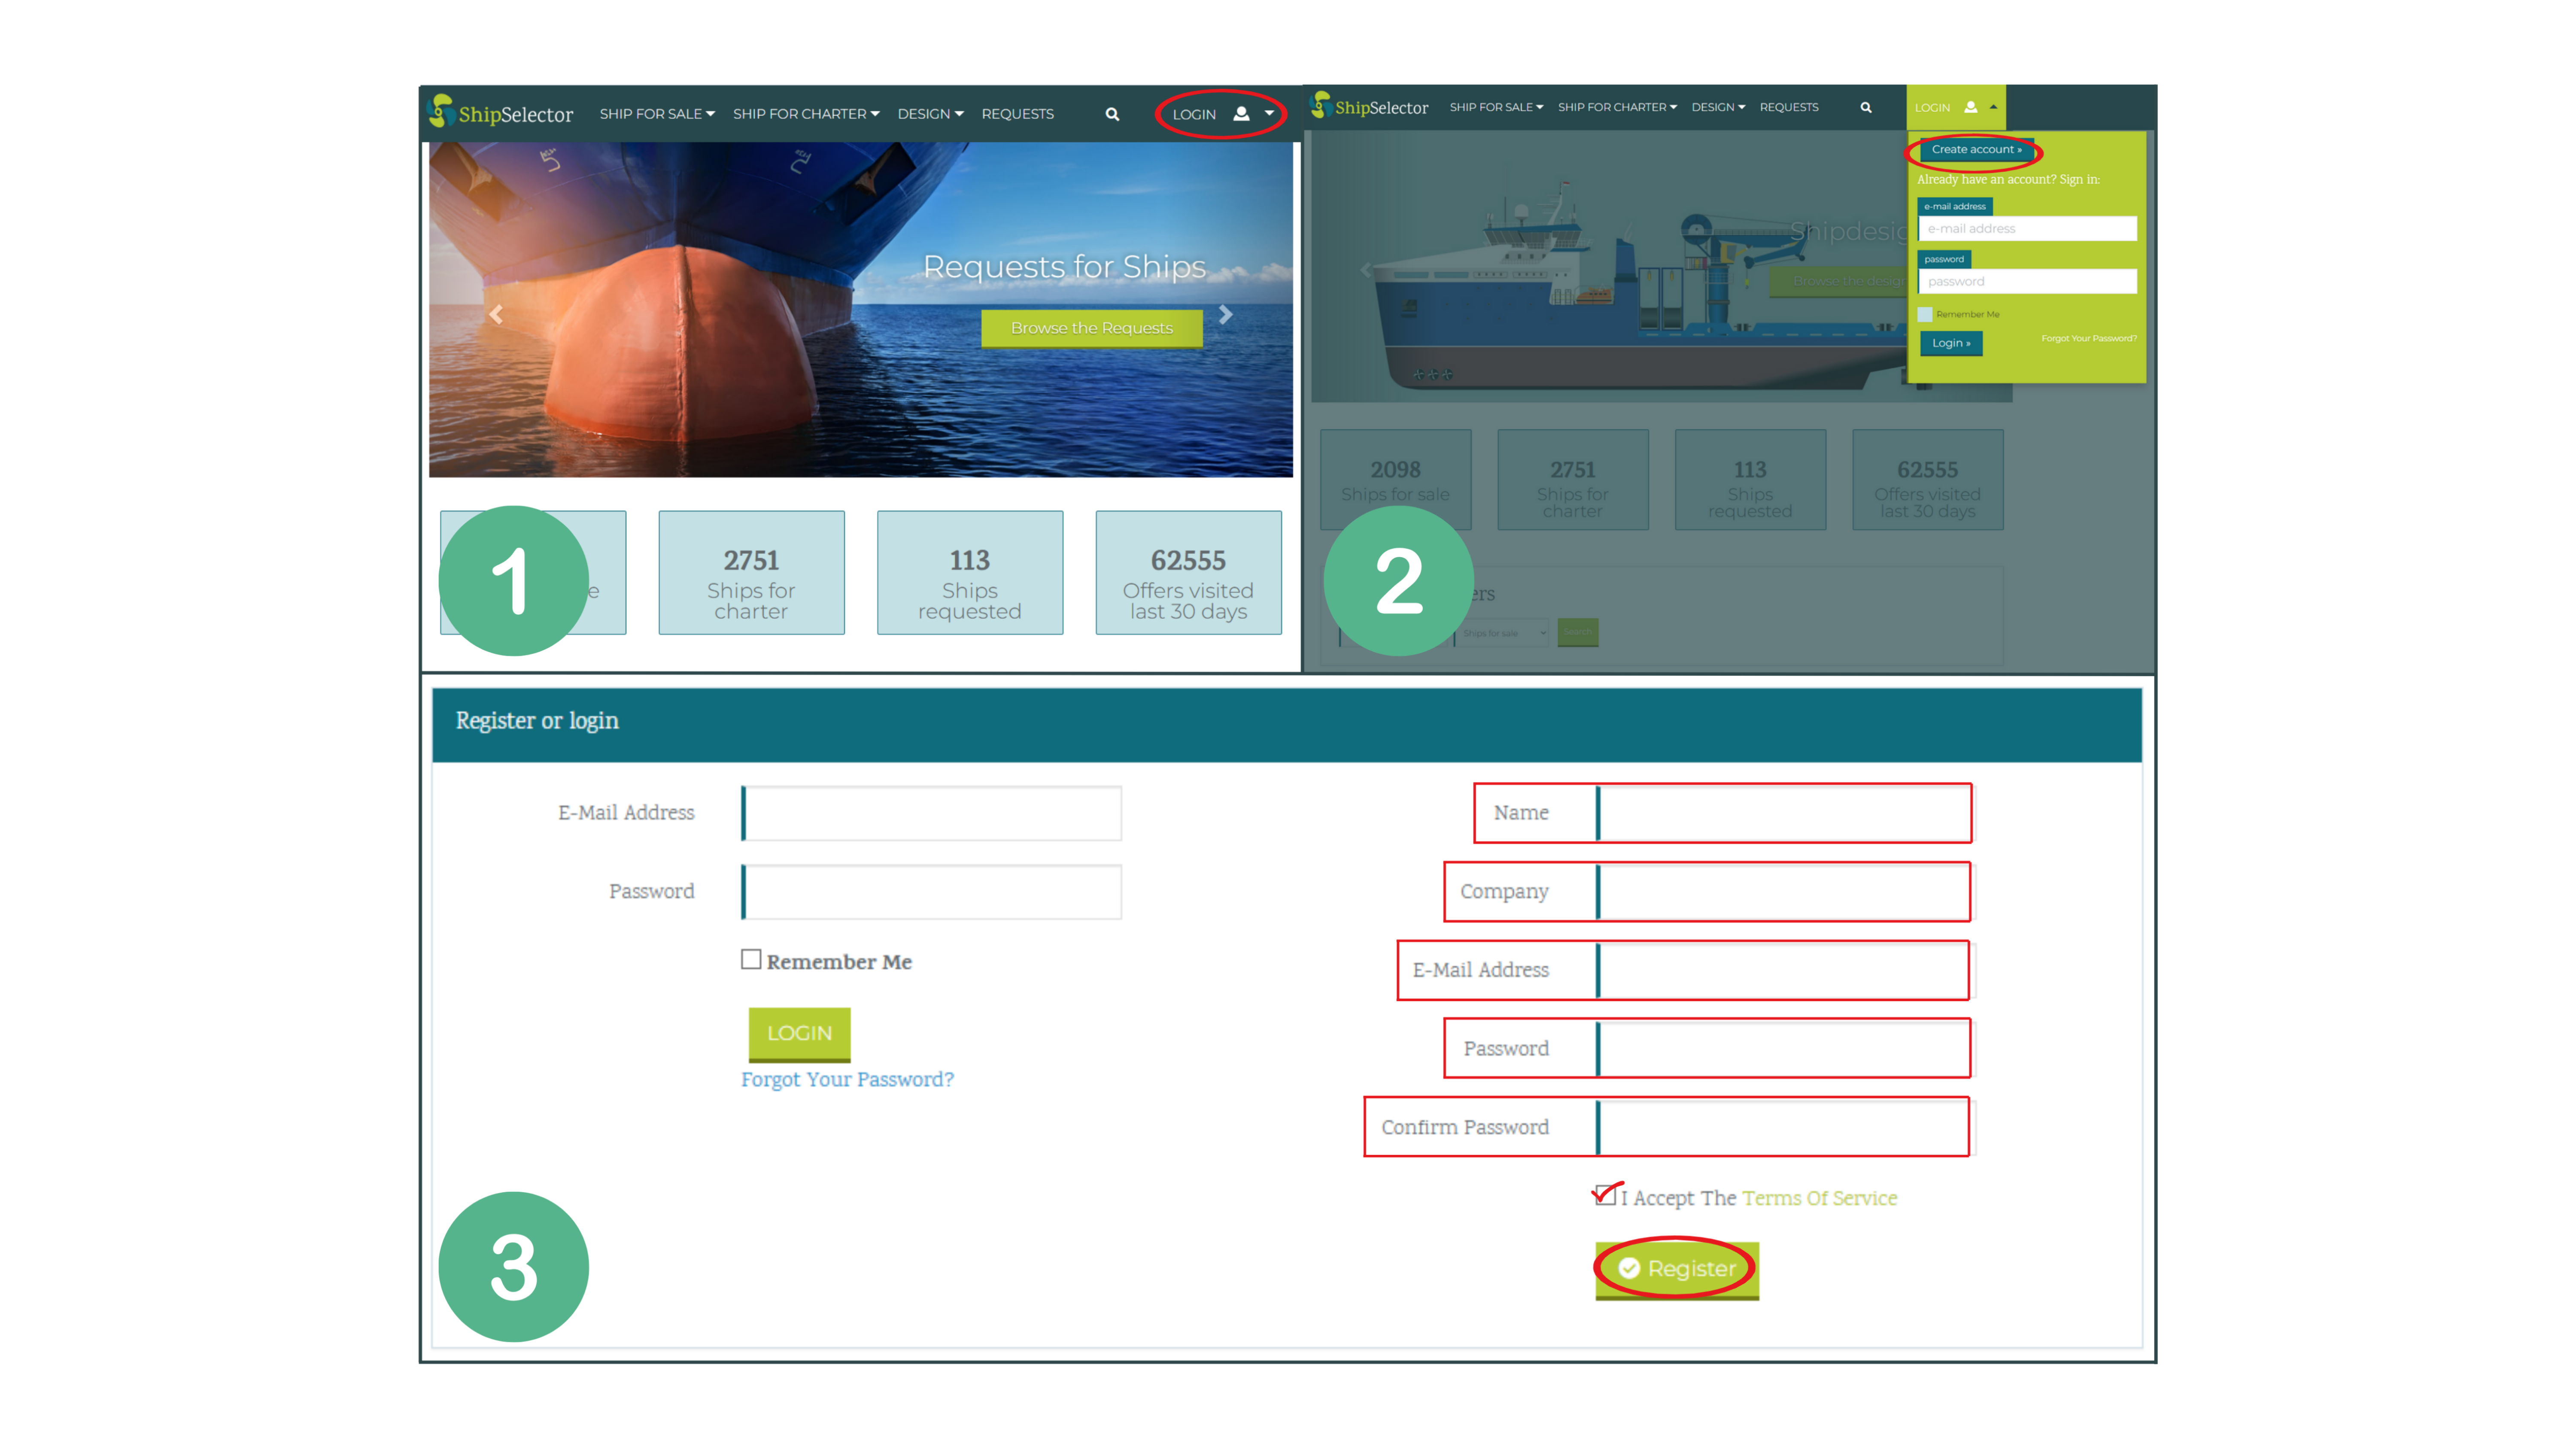The width and height of the screenshot is (2576, 1449).
Task: Open the Terms Of Service link
Action: coord(1819,1198)
